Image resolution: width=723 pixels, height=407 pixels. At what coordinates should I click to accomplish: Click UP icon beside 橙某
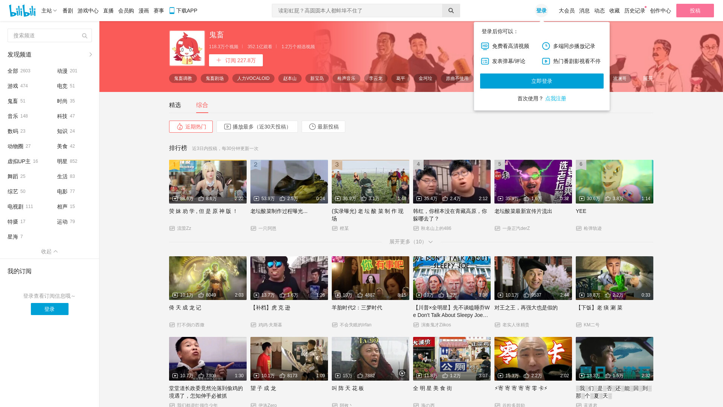335,228
